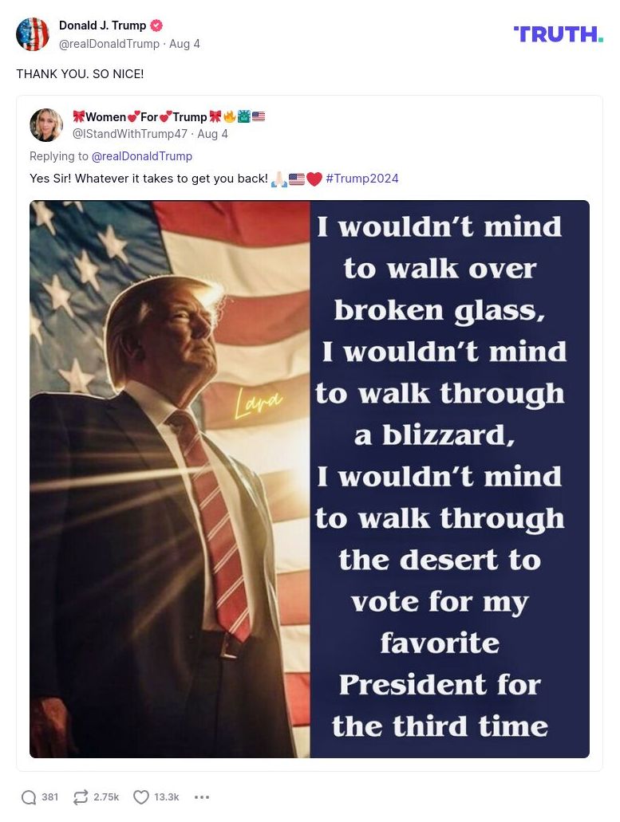Click the THANK YOU. SO NICE! post text
The width and height of the screenshot is (620, 822).
[x=80, y=73]
